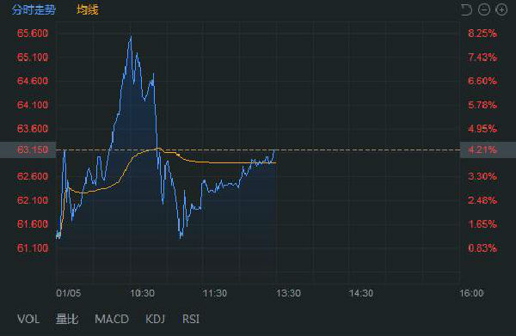Show the KDJ indicator
The height and width of the screenshot is (336, 516).
[155, 319]
